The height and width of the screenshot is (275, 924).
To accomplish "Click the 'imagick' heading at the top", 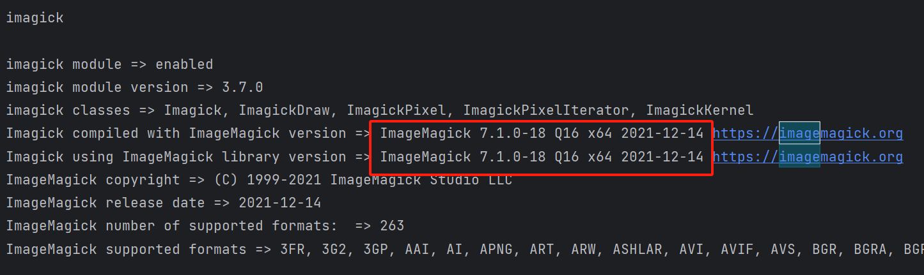I will (x=35, y=18).
